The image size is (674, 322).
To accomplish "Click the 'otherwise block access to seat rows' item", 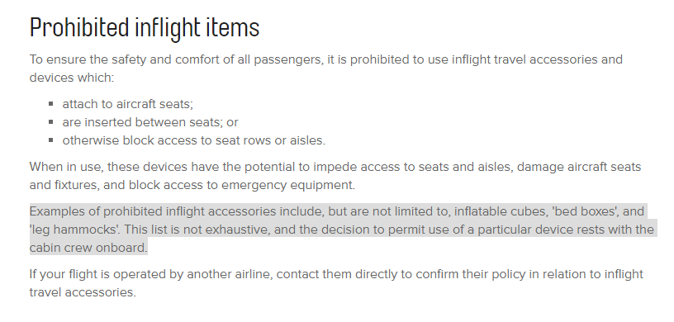I will (194, 140).
